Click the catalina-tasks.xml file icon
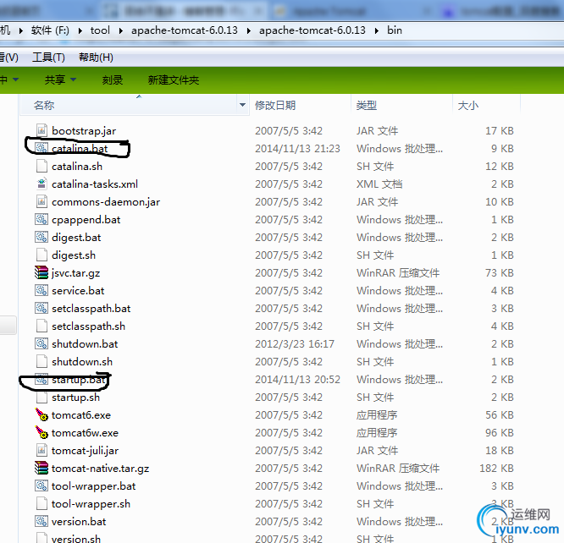This screenshot has width=564, height=543. 41,184
